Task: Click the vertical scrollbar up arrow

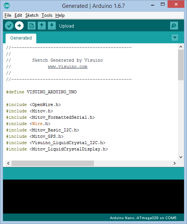Action: [x=181, y=47]
